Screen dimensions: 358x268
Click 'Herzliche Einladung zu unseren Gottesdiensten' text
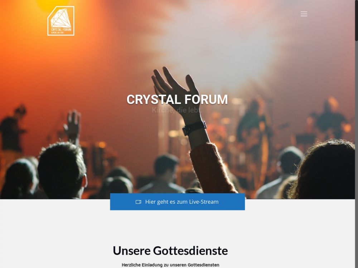pos(170,265)
